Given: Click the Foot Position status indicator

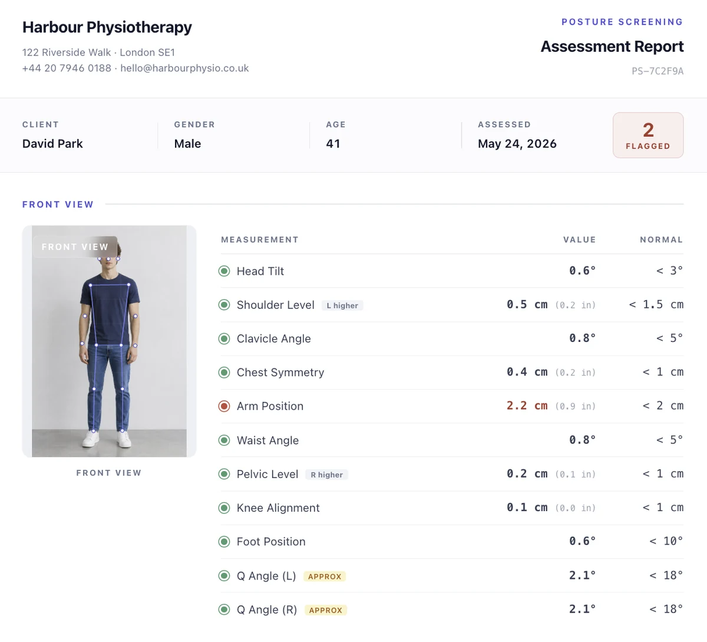Looking at the screenshot, I should click(x=224, y=542).
